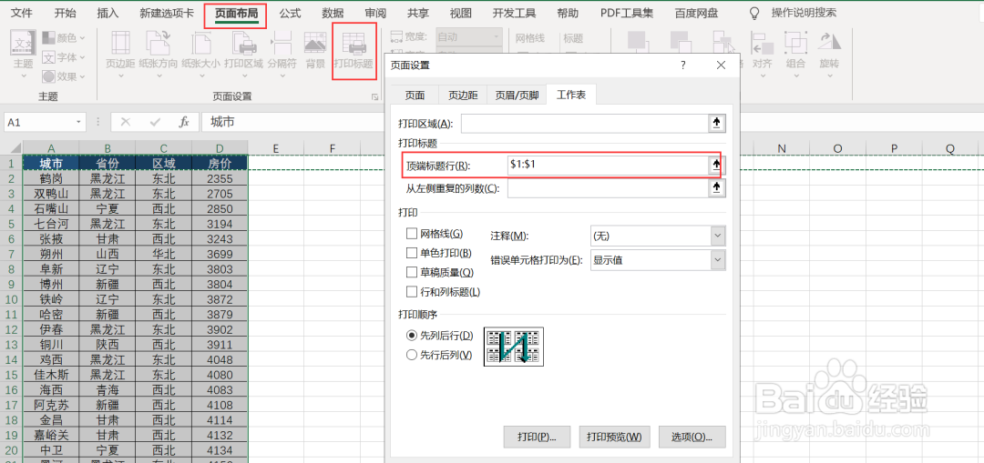984x463 pixels.
Task: Click the 背景 background icon
Action: click(315, 44)
